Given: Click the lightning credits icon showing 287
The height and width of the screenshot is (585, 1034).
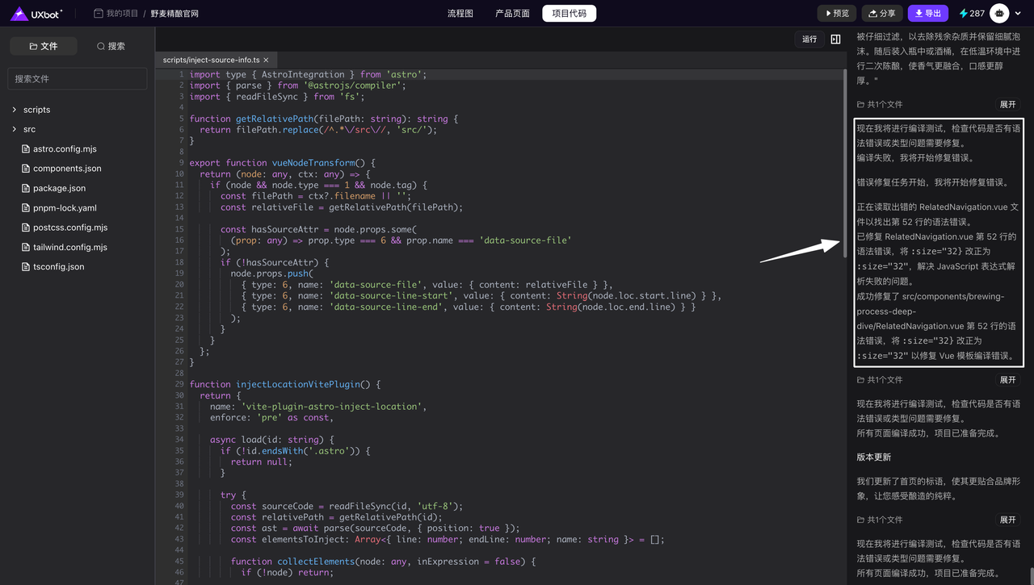Looking at the screenshot, I should pos(964,14).
